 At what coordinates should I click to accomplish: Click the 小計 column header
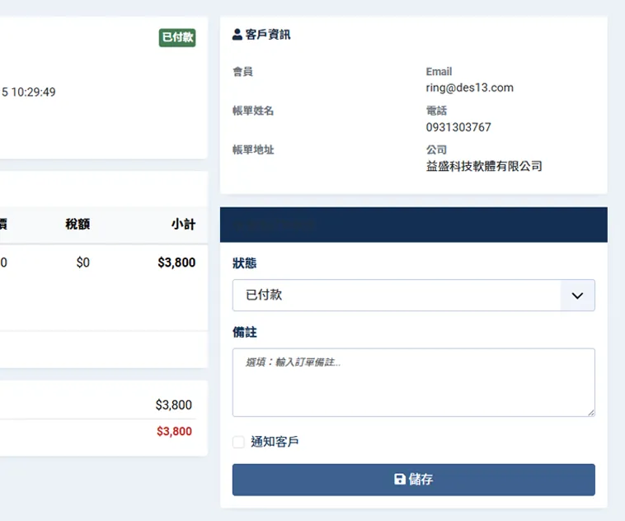pos(184,224)
